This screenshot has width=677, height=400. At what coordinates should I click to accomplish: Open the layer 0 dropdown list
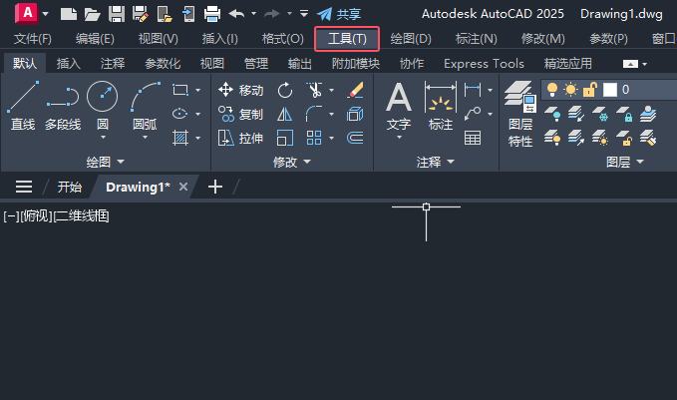pos(609,90)
